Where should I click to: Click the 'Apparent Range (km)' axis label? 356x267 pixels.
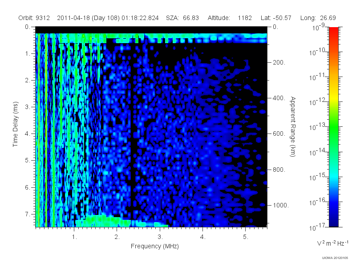coord(293,127)
